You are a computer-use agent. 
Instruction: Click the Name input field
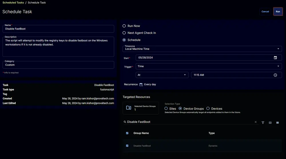tap(58, 29)
